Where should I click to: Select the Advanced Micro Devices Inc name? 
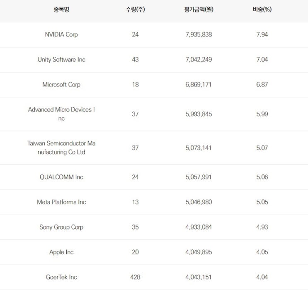[x=61, y=114]
